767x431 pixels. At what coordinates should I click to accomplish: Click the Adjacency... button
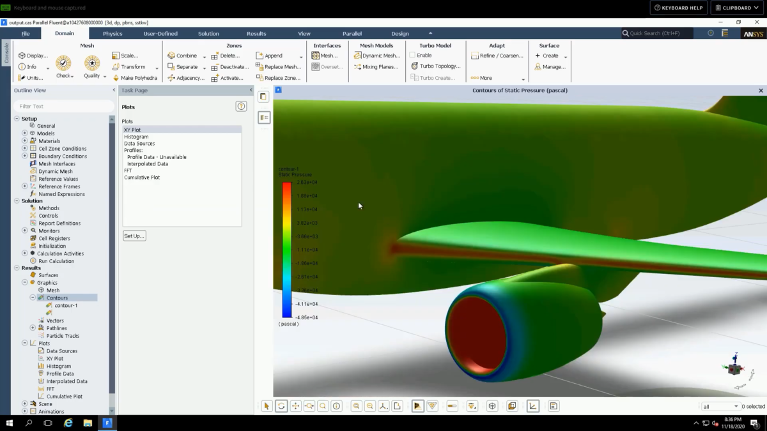pos(187,78)
